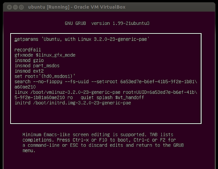Minimize the VirtualBox window
Image resolution: width=218 pixels, height=169 pixels.
(15, 7)
